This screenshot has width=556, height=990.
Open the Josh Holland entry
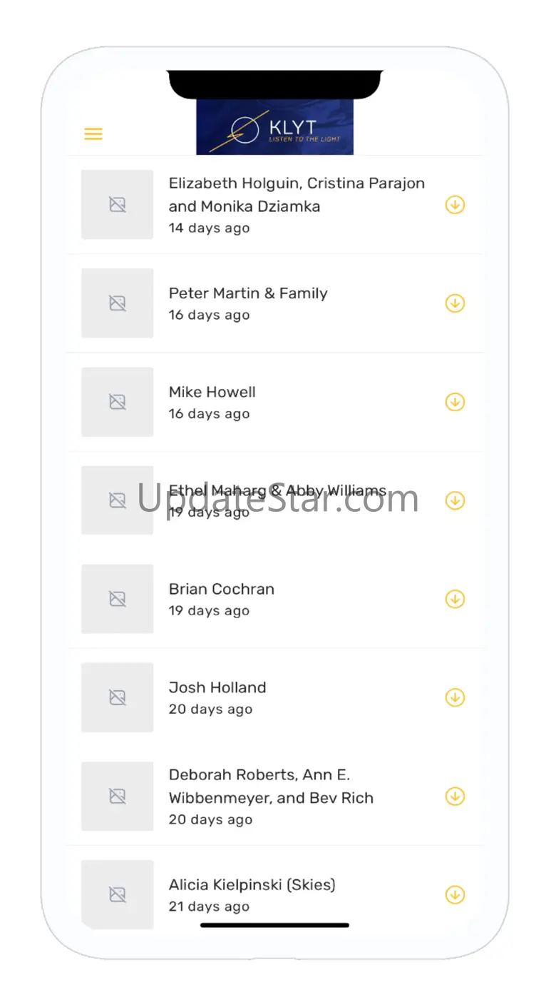pos(275,697)
